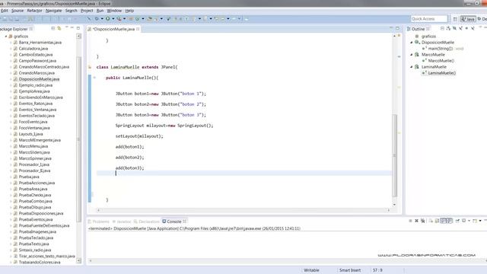Maximize the Package Explorer view
This screenshot has width=487, height=274.
pyautogui.click(x=78, y=28)
